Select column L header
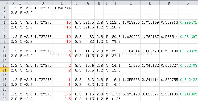Screen dimensions: 198x101 (150, 3)
